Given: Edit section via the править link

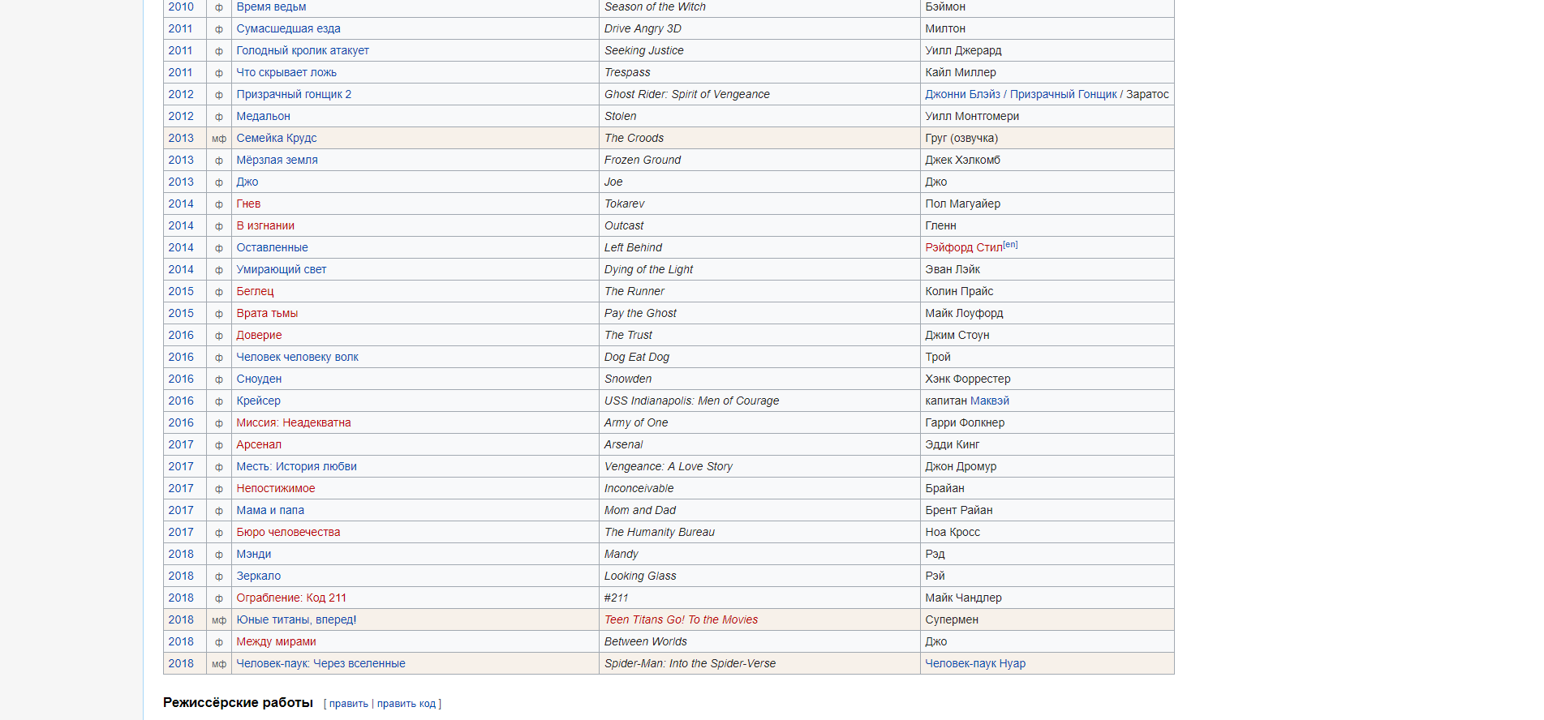Looking at the screenshot, I should click(x=349, y=704).
